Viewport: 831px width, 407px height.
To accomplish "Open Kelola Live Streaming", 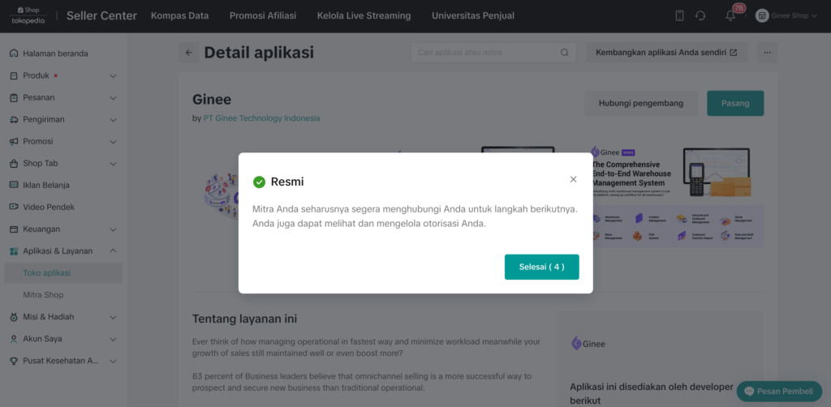I will coord(364,16).
